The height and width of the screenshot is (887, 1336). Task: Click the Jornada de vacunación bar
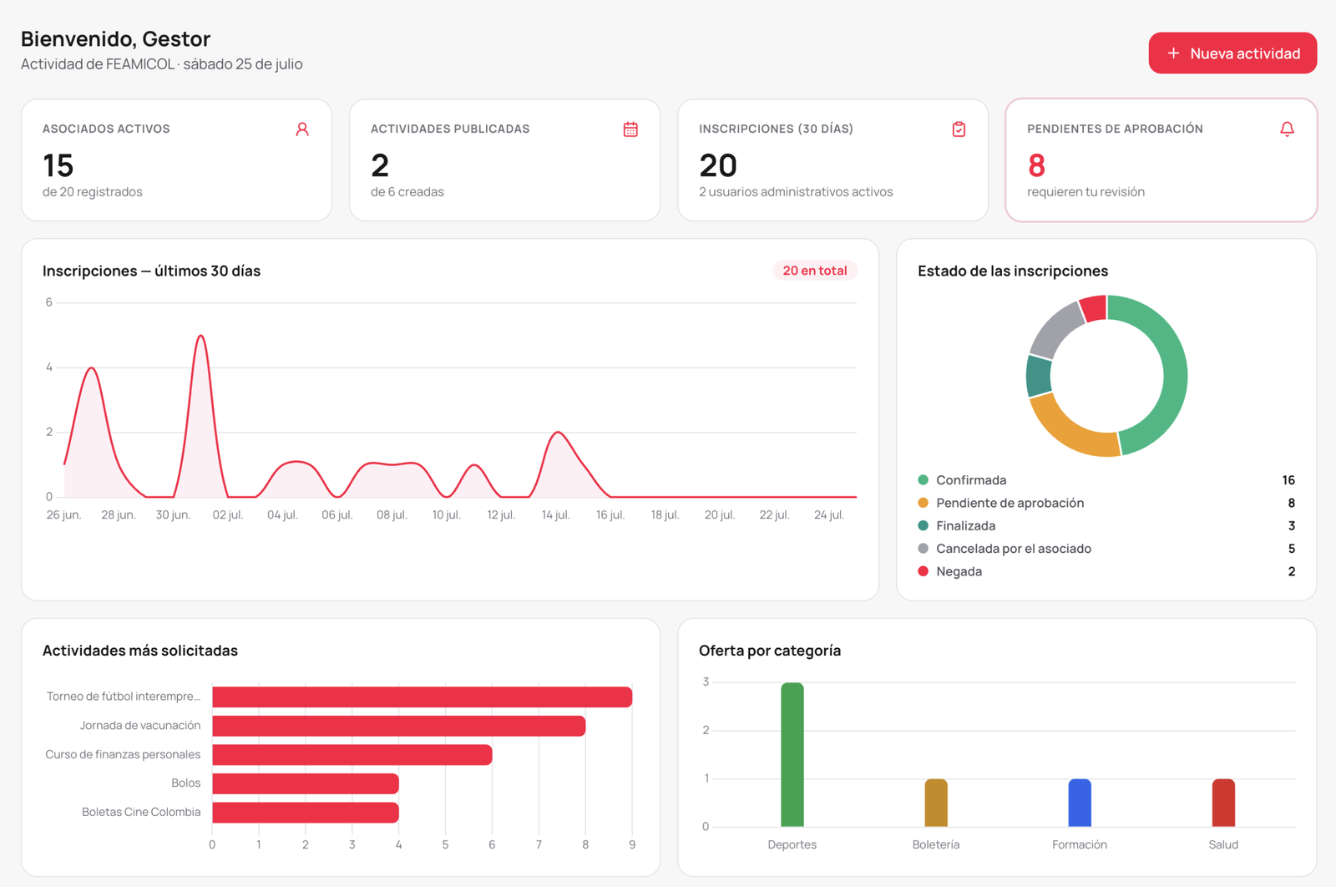pos(398,726)
